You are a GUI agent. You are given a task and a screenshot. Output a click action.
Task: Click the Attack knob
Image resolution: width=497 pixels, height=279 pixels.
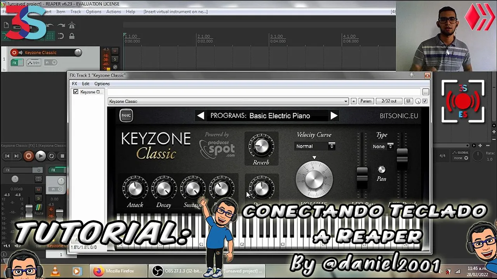tap(135, 188)
